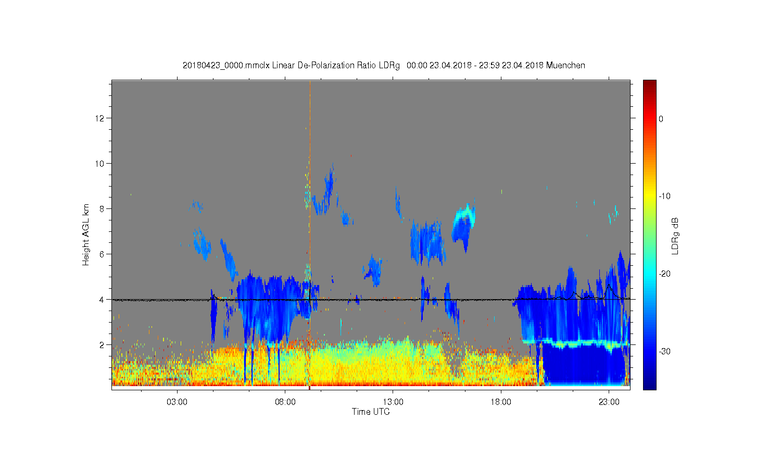Viewport: 781px width, 469px height.
Task: Click the plot title text
Action: point(384,66)
